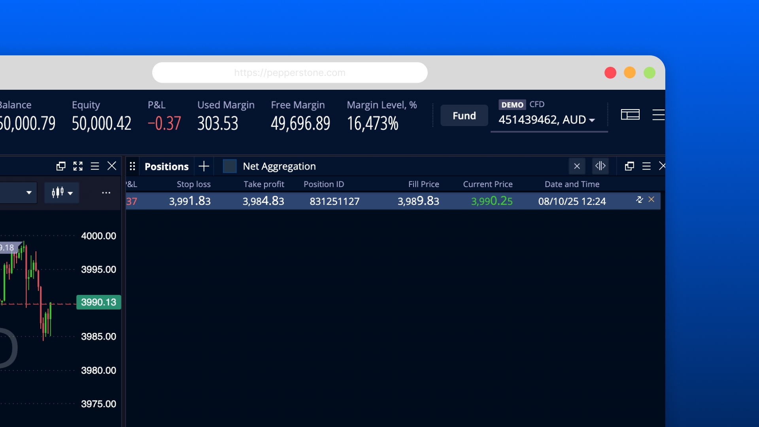Open the chart toolbar three-dots more menu
759x427 pixels.
(x=106, y=193)
